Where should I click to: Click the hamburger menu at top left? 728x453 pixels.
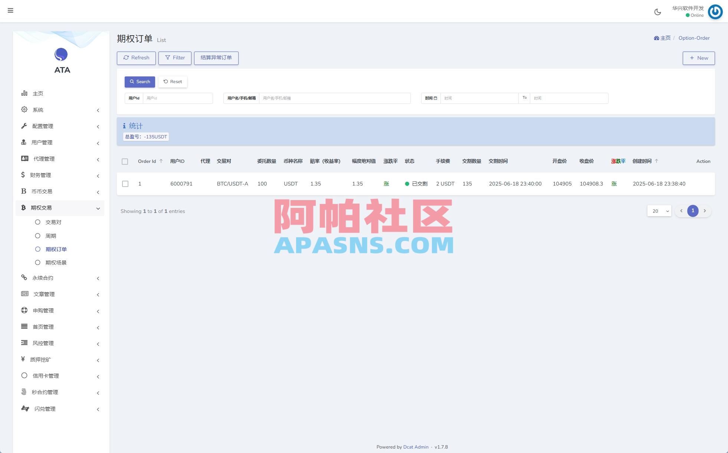tap(10, 10)
